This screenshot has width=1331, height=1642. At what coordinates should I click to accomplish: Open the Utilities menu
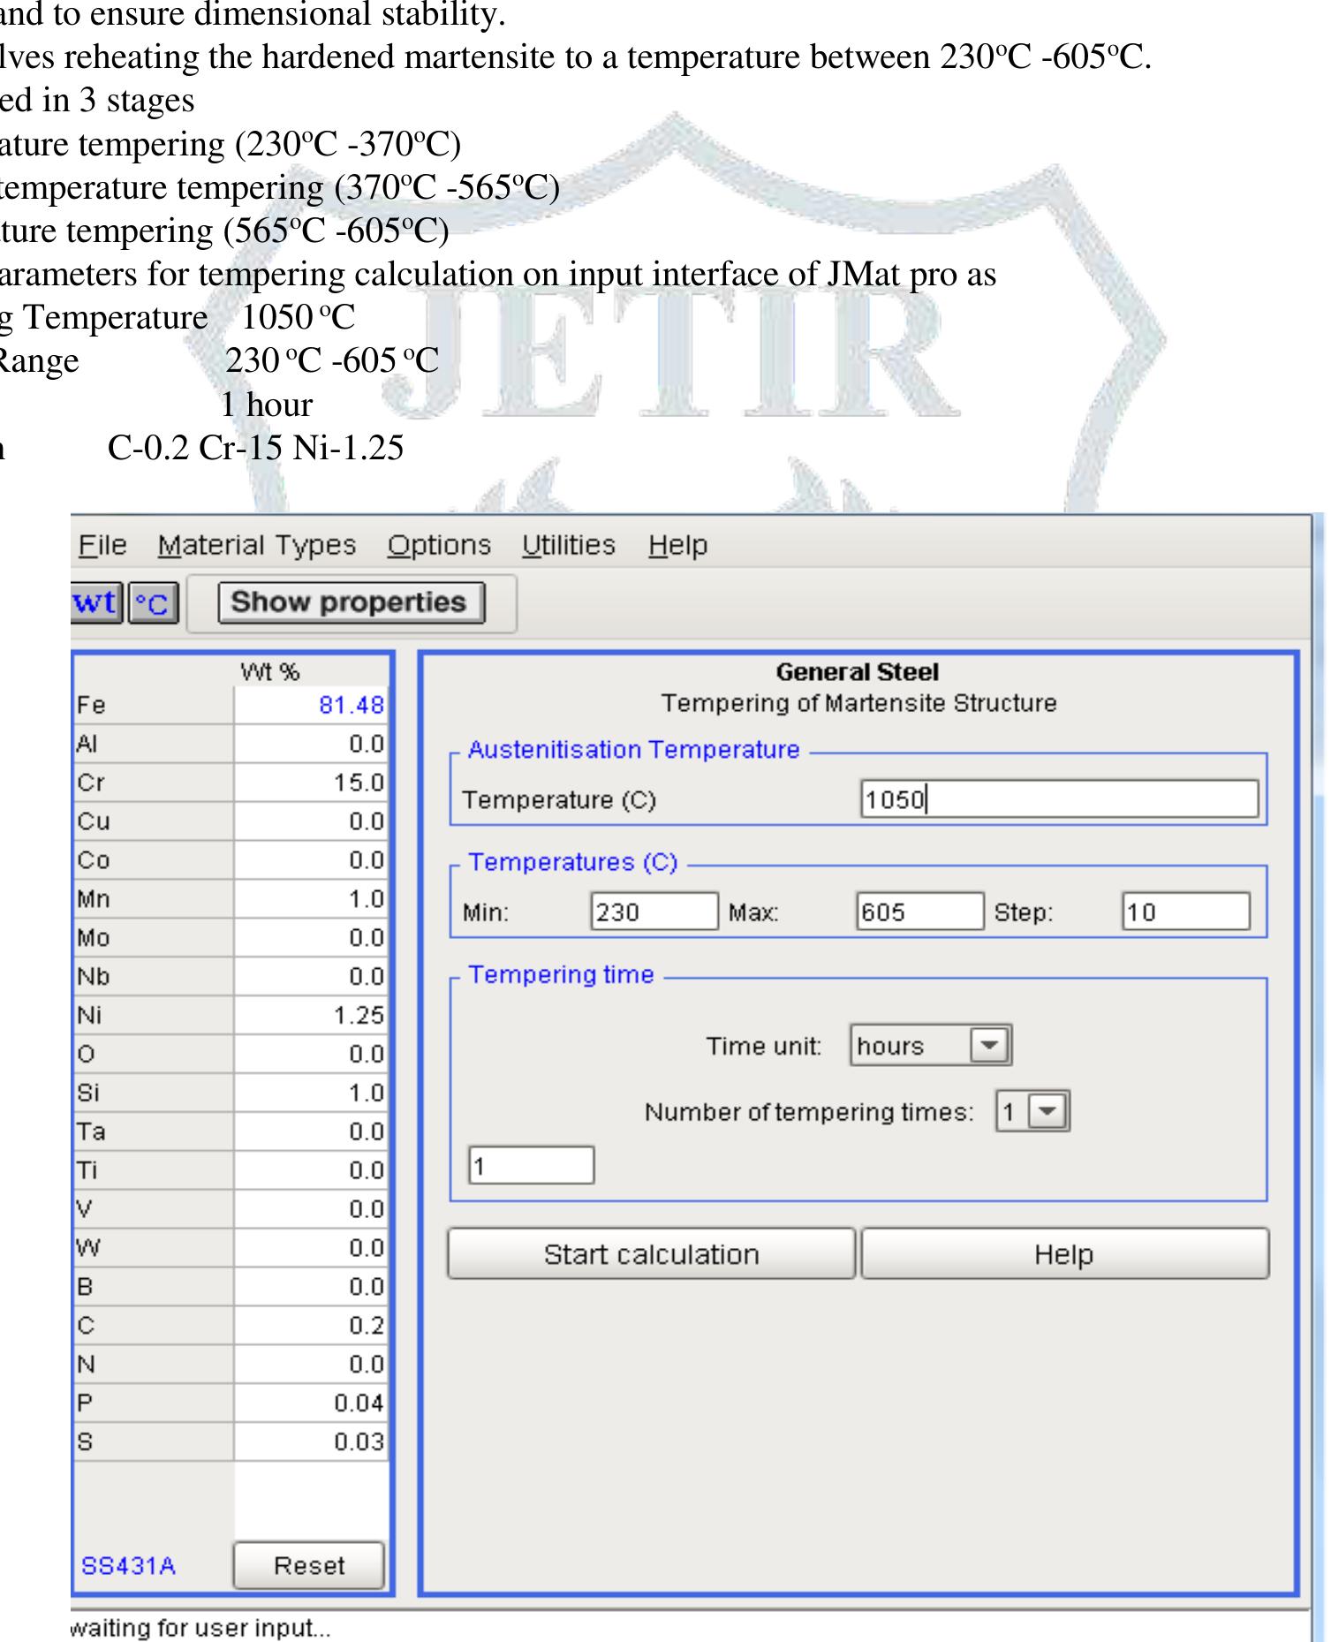(568, 545)
